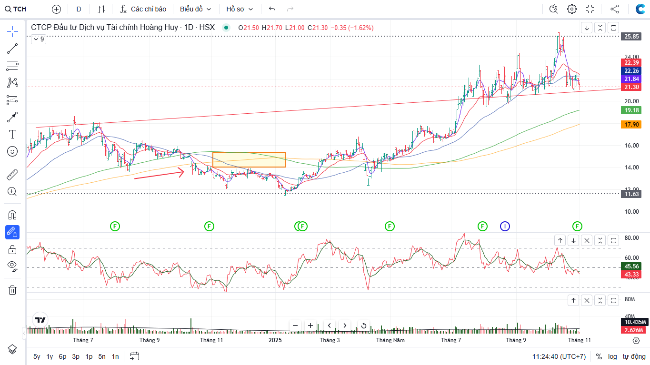Select the D daily interval
The height and width of the screenshot is (365, 650).
tap(79, 9)
